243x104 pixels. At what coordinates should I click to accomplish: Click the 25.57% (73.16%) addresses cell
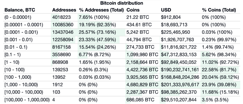[97, 32]
